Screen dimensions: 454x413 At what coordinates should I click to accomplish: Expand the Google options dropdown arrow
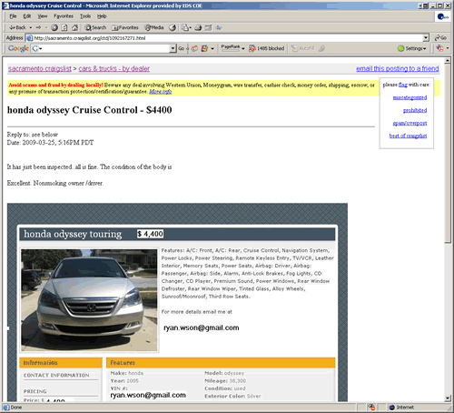(x=212, y=48)
